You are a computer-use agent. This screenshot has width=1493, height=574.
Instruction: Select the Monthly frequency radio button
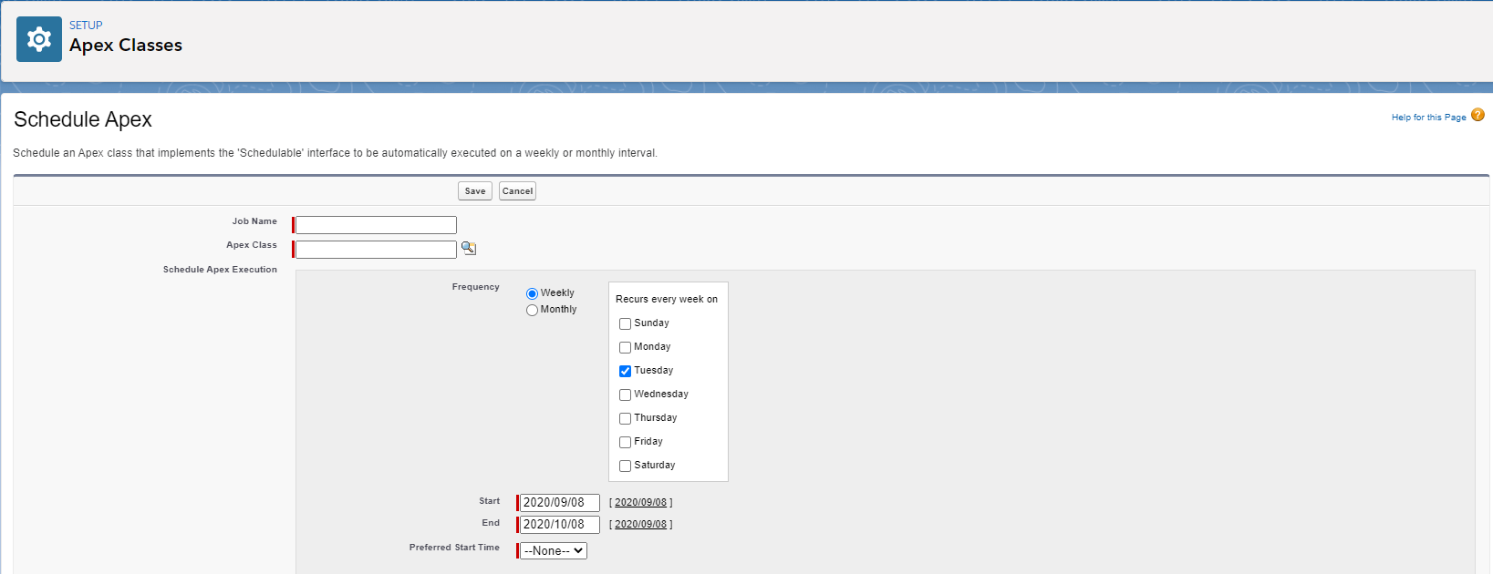pyautogui.click(x=532, y=310)
